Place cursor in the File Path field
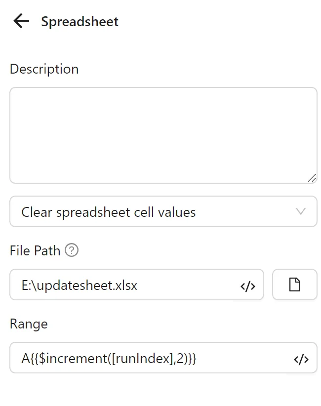 (x=123, y=284)
